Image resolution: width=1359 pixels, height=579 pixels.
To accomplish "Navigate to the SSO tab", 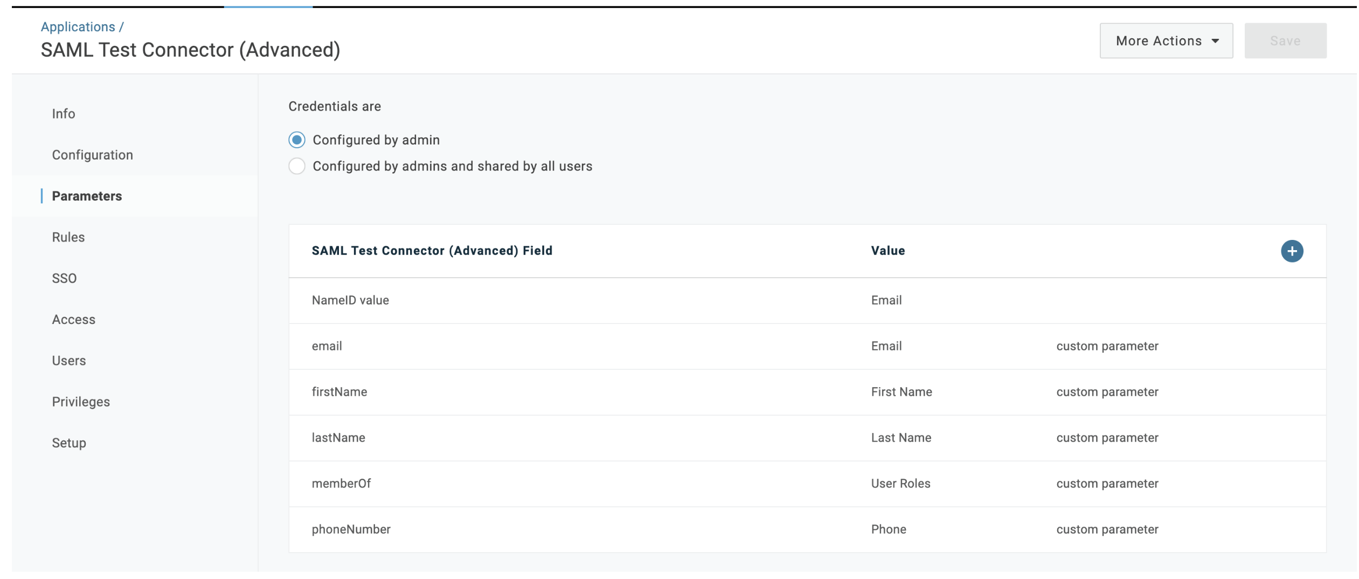I will tap(64, 279).
